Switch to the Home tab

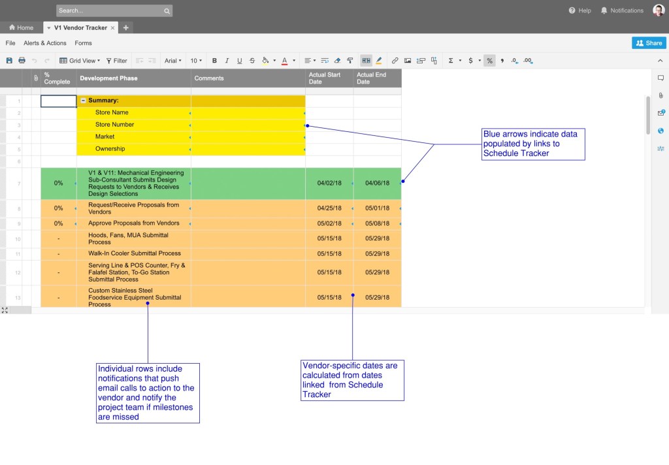pyautogui.click(x=21, y=27)
